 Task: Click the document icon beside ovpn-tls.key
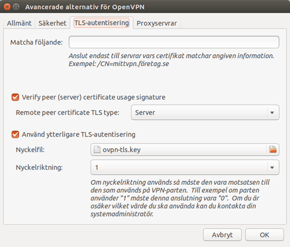click(97, 149)
